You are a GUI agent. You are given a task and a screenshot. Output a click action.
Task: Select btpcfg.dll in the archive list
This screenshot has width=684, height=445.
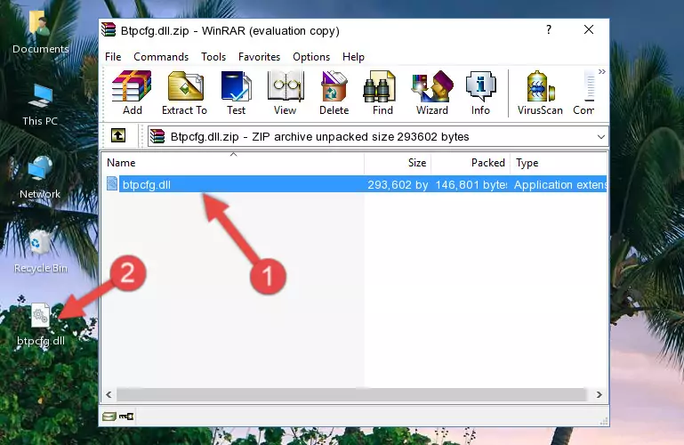356,185
